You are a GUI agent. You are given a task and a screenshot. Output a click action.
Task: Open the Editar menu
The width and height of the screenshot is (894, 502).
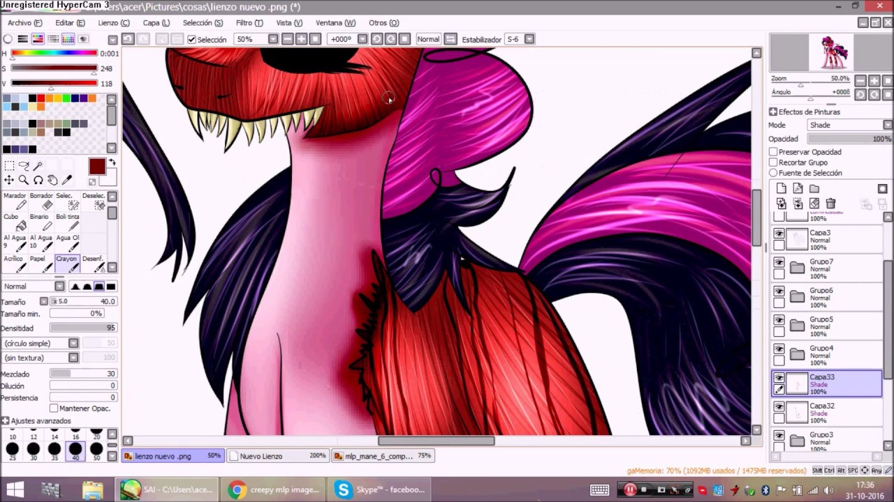70,23
